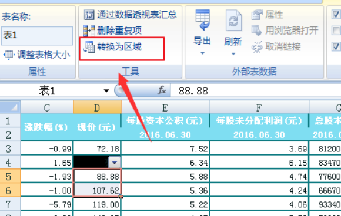The width and height of the screenshot is (341, 216).
Task: Toggle the bottom checked style option checkbox
Action: point(336,46)
